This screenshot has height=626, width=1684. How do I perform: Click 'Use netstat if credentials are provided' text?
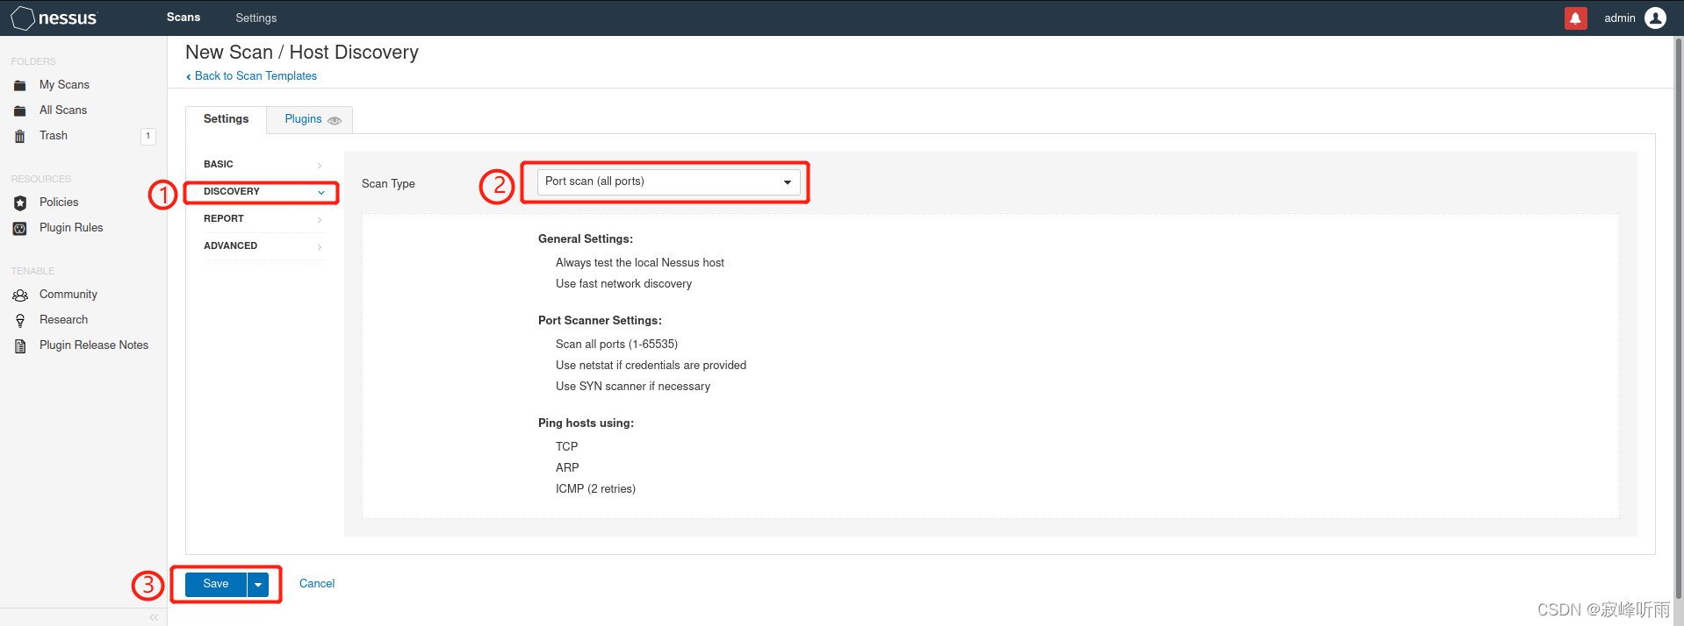click(x=651, y=366)
